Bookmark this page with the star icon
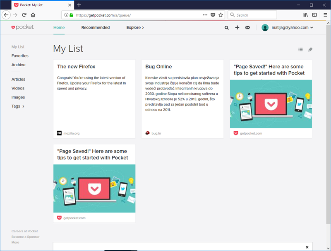This screenshot has height=251, width=331. 221,15
